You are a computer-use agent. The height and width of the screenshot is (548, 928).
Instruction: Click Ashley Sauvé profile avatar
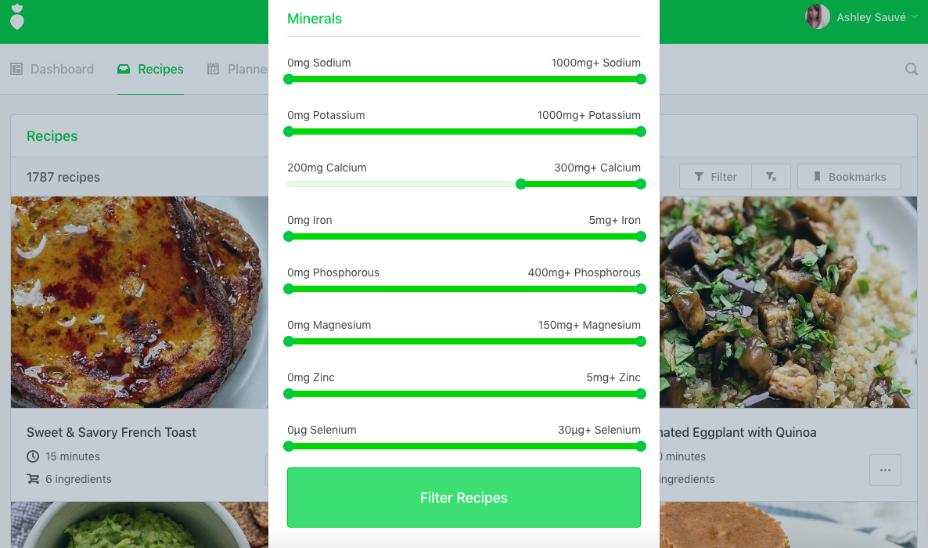point(818,17)
